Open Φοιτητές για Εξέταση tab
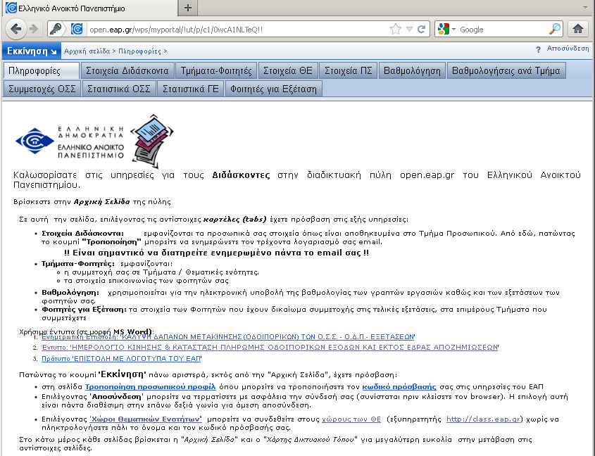595x456 pixels. click(273, 89)
